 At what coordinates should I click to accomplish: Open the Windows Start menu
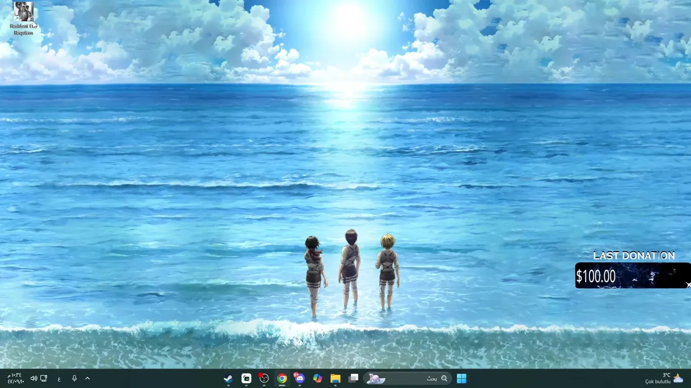pyautogui.click(x=462, y=378)
